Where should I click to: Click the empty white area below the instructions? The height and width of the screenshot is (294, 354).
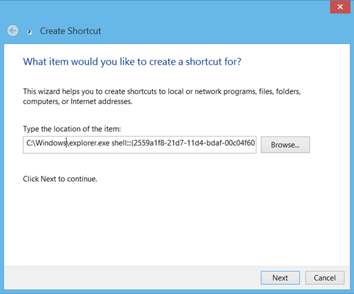point(177,223)
